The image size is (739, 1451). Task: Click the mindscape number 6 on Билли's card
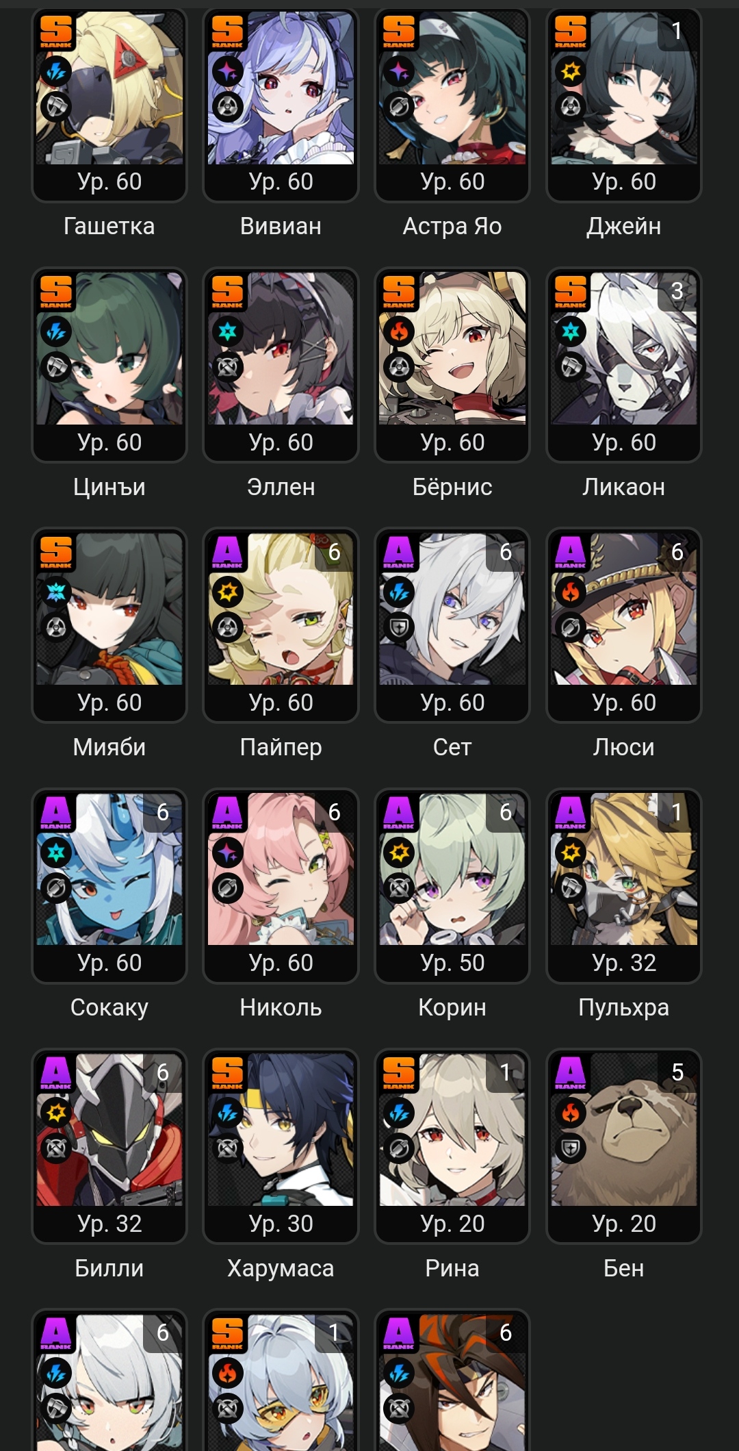click(x=162, y=1072)
